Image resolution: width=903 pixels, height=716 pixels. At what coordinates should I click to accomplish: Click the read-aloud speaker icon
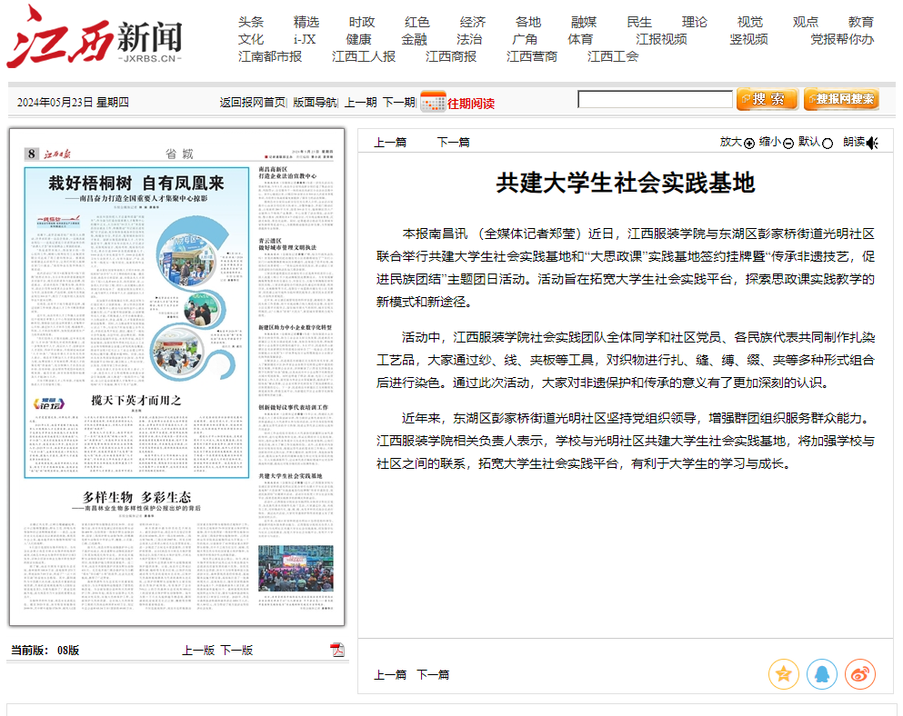pyautogui.click(x=872, y=143)
